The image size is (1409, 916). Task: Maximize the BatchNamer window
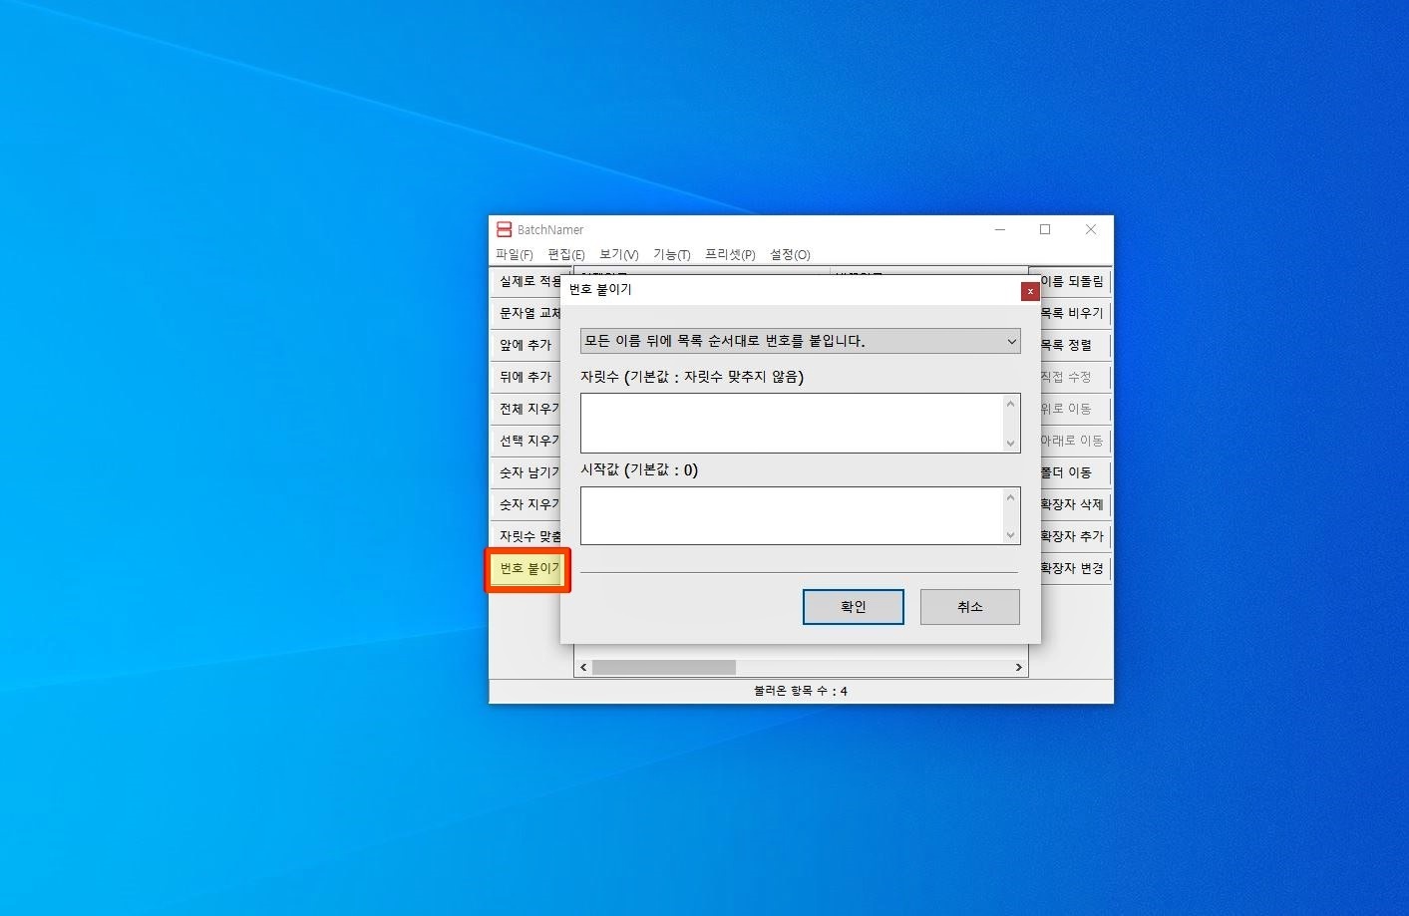(x=1045, y=229)
